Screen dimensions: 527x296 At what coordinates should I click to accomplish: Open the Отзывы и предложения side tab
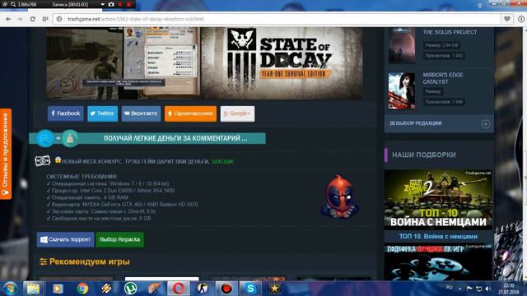(x=6, y=154)
